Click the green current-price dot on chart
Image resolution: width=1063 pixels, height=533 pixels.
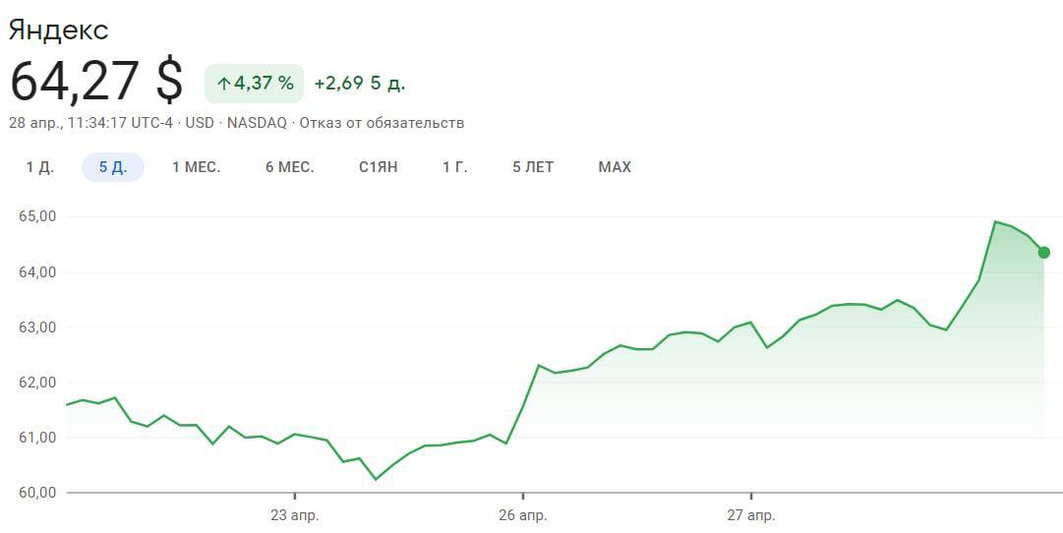1043,253
